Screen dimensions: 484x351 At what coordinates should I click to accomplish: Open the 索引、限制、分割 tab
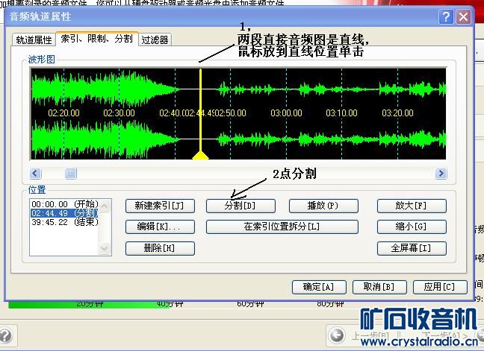(97, 39)
